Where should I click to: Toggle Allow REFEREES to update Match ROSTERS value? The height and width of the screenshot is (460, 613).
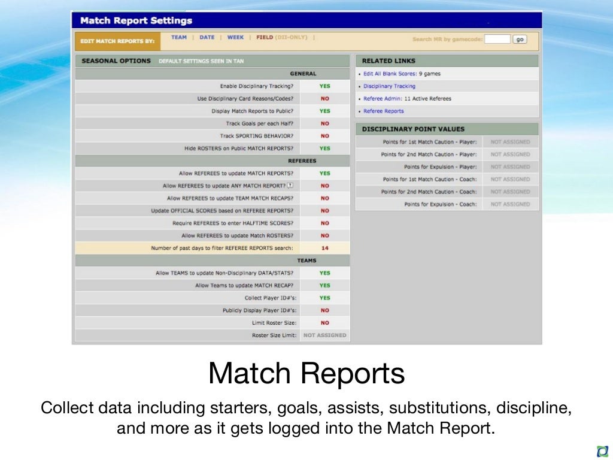coord(324,236)
